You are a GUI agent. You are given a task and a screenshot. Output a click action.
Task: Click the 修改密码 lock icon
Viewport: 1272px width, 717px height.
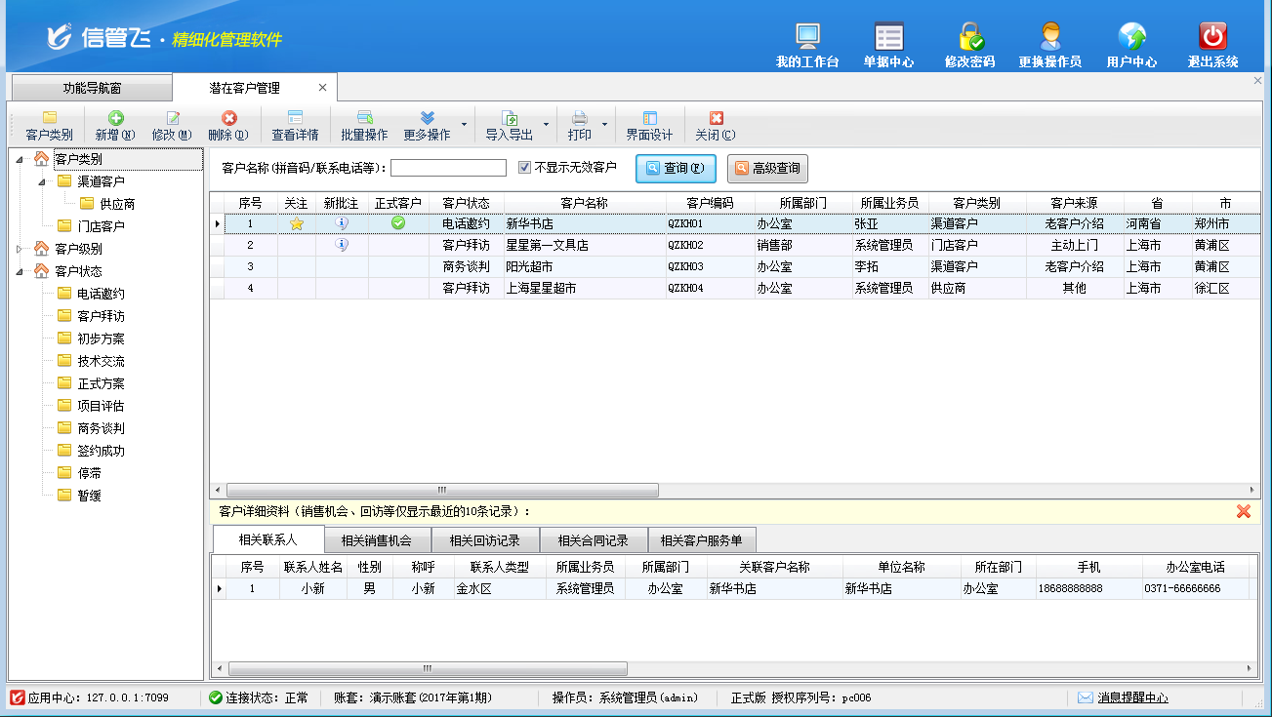click(969, 37)
